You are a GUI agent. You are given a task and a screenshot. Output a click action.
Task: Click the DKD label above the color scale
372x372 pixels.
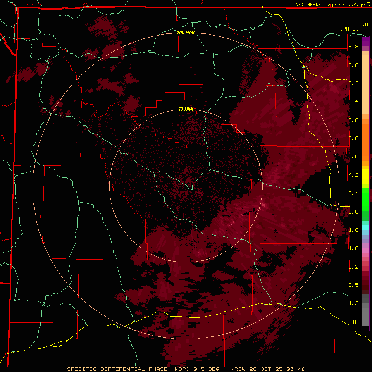pyautogui.click(x=363, y=25)
